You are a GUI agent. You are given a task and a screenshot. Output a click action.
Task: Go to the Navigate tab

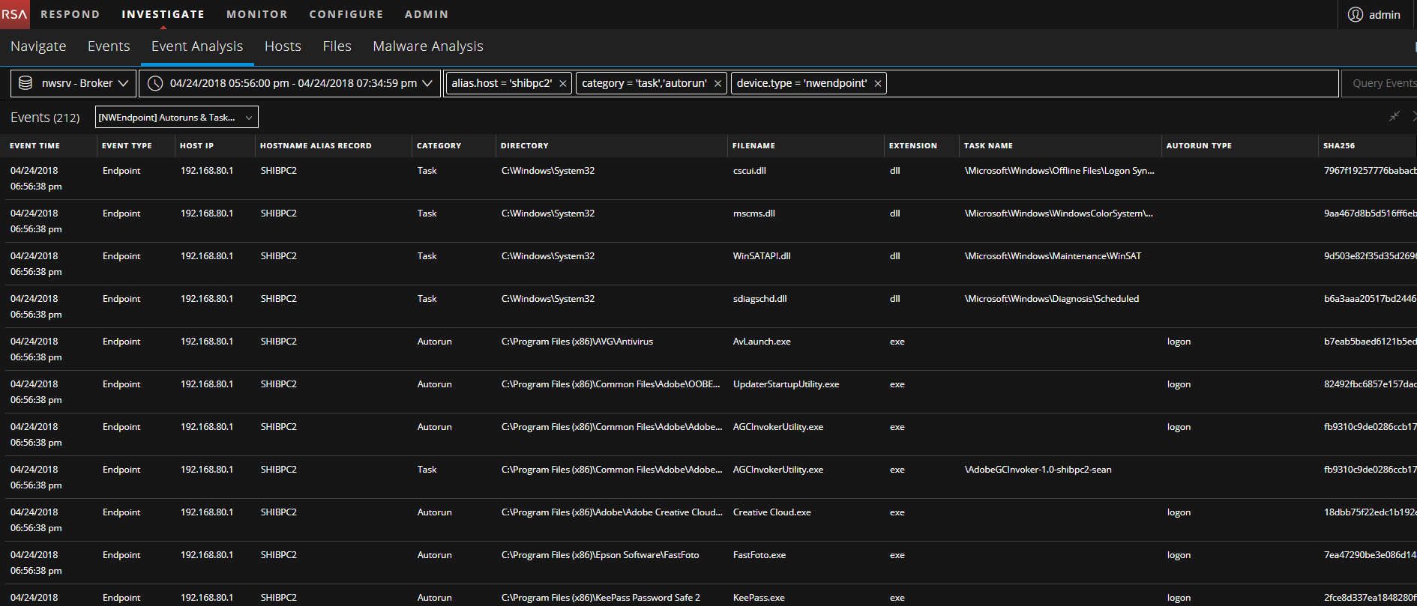coord(38,46)
